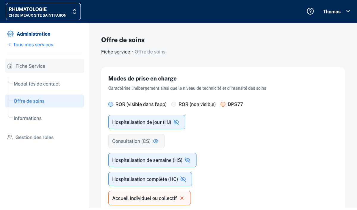357x210 pixels.
Task: Click Fiche service breadcrumb link
Action: tap(115, 52)
